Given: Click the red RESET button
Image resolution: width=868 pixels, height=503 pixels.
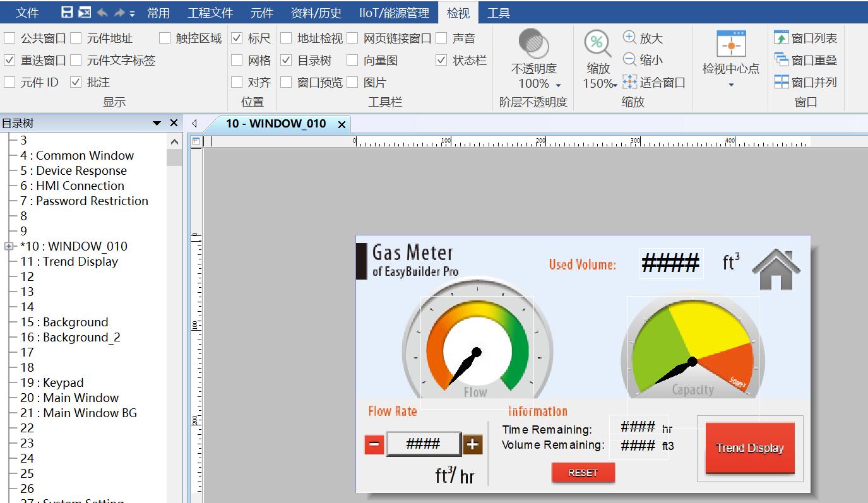Looking at the screenshot, I should tap(583, 473).
